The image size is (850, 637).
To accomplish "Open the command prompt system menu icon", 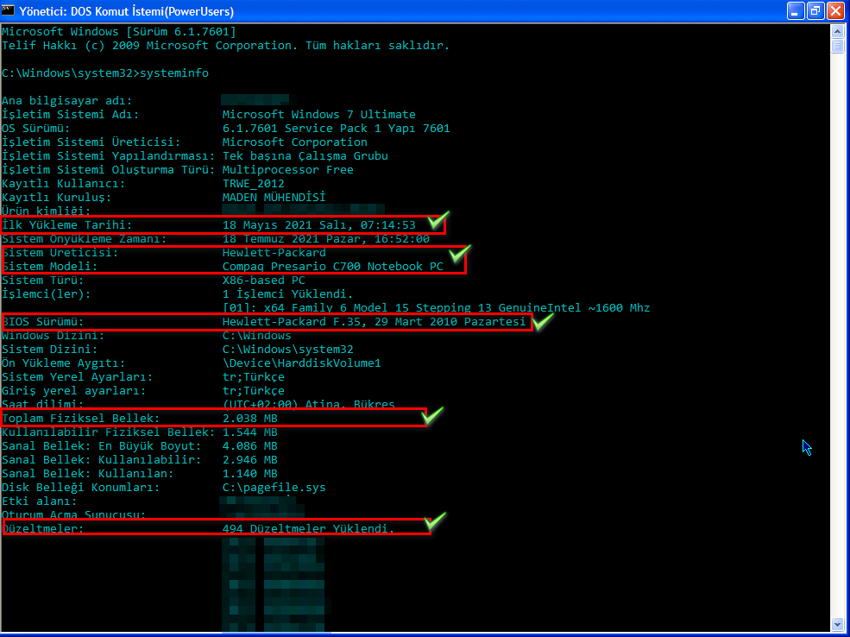I will tap(8, 10).
